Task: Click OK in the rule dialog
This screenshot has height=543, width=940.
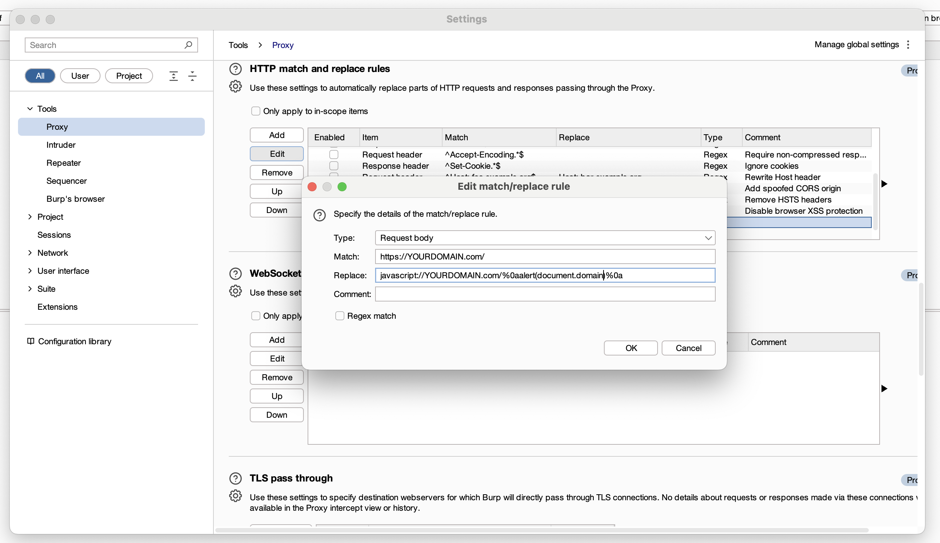Action: [x=631, y=348]
